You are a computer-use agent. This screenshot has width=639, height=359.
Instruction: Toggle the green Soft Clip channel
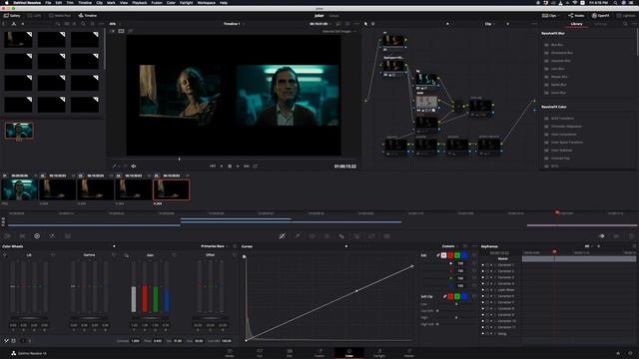457,296
